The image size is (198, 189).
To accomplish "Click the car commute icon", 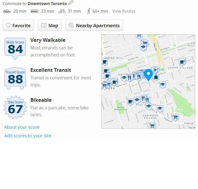I will tap(7, 11).
